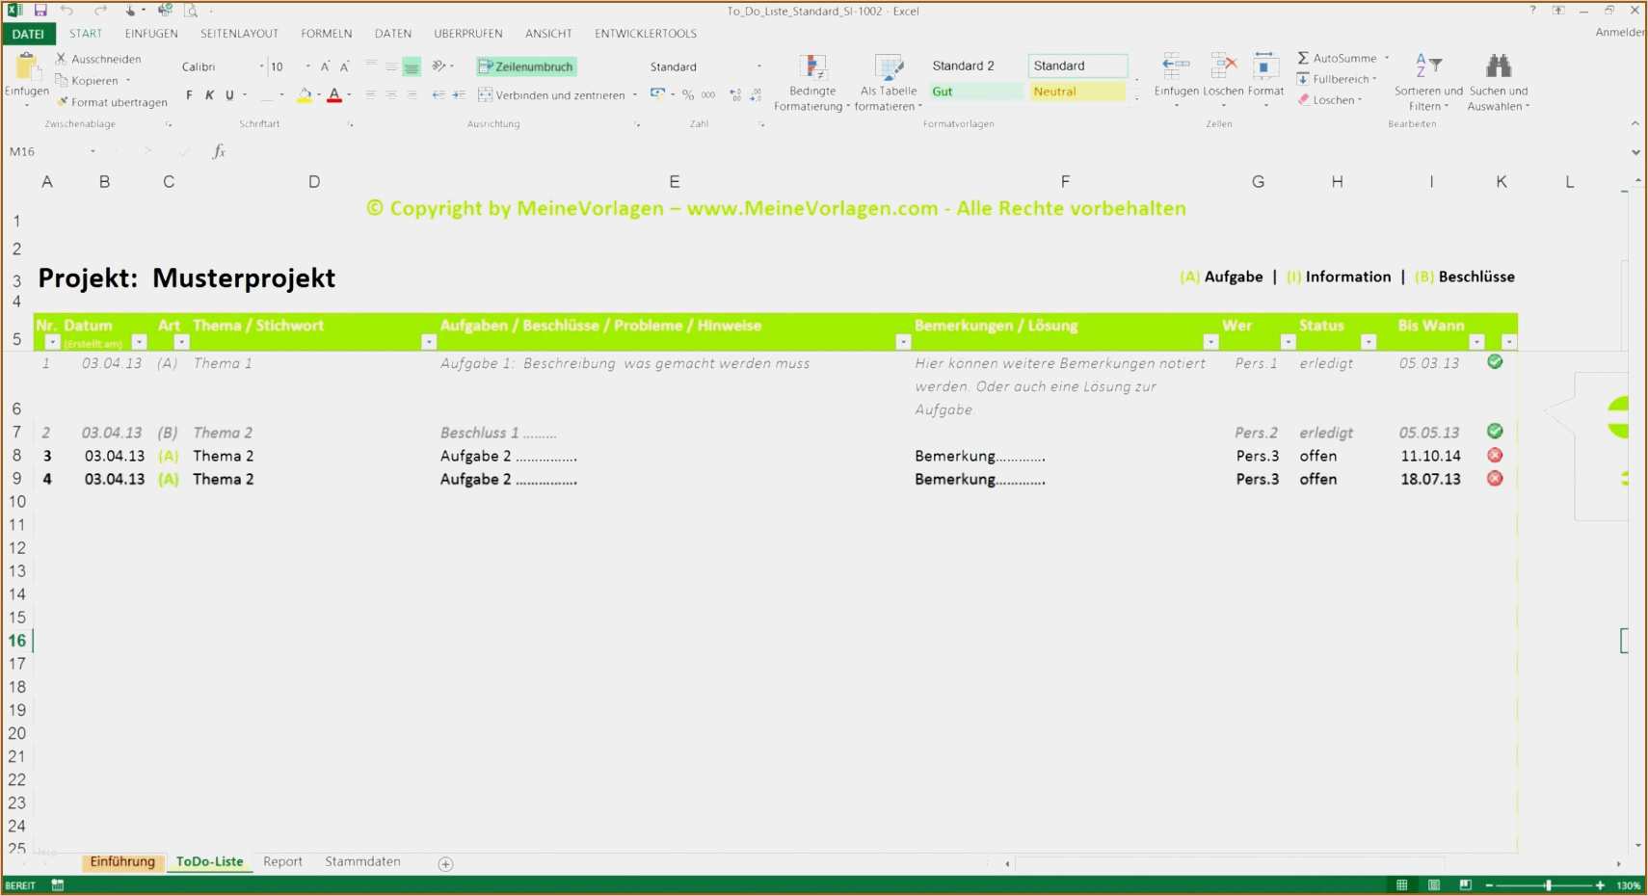Adjust the zoom slider

pyautogui.click(x=1547, y=885)
